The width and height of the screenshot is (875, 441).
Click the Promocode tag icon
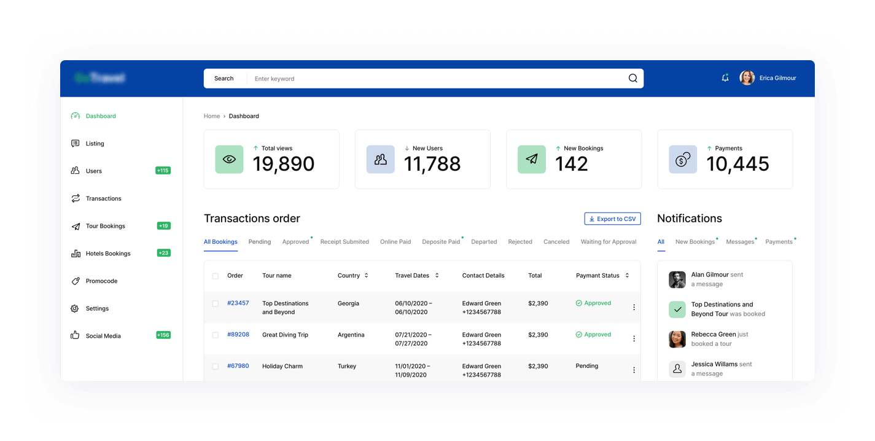pyautogui.click(x=76, y=281)
